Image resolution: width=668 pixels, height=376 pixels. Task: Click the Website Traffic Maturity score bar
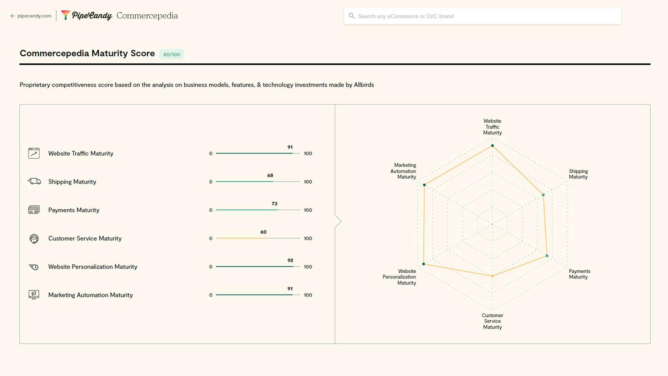tap(258, 153)
